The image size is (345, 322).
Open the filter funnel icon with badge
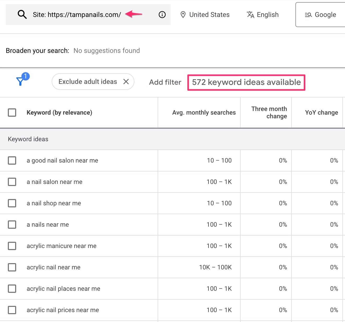pyautogui.click(x=21, y=81)
